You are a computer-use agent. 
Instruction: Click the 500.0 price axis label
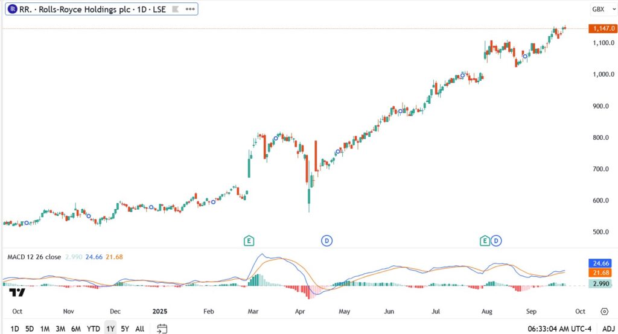click(601, 232)
